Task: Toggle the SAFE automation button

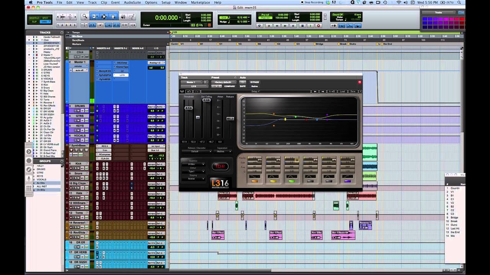Action: point(243,86)
